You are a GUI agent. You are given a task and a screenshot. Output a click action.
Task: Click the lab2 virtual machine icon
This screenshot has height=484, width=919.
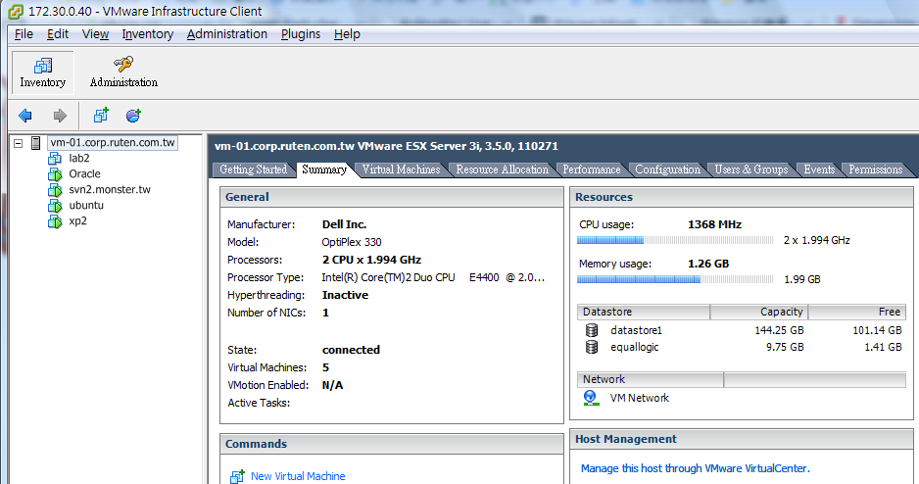55,158
